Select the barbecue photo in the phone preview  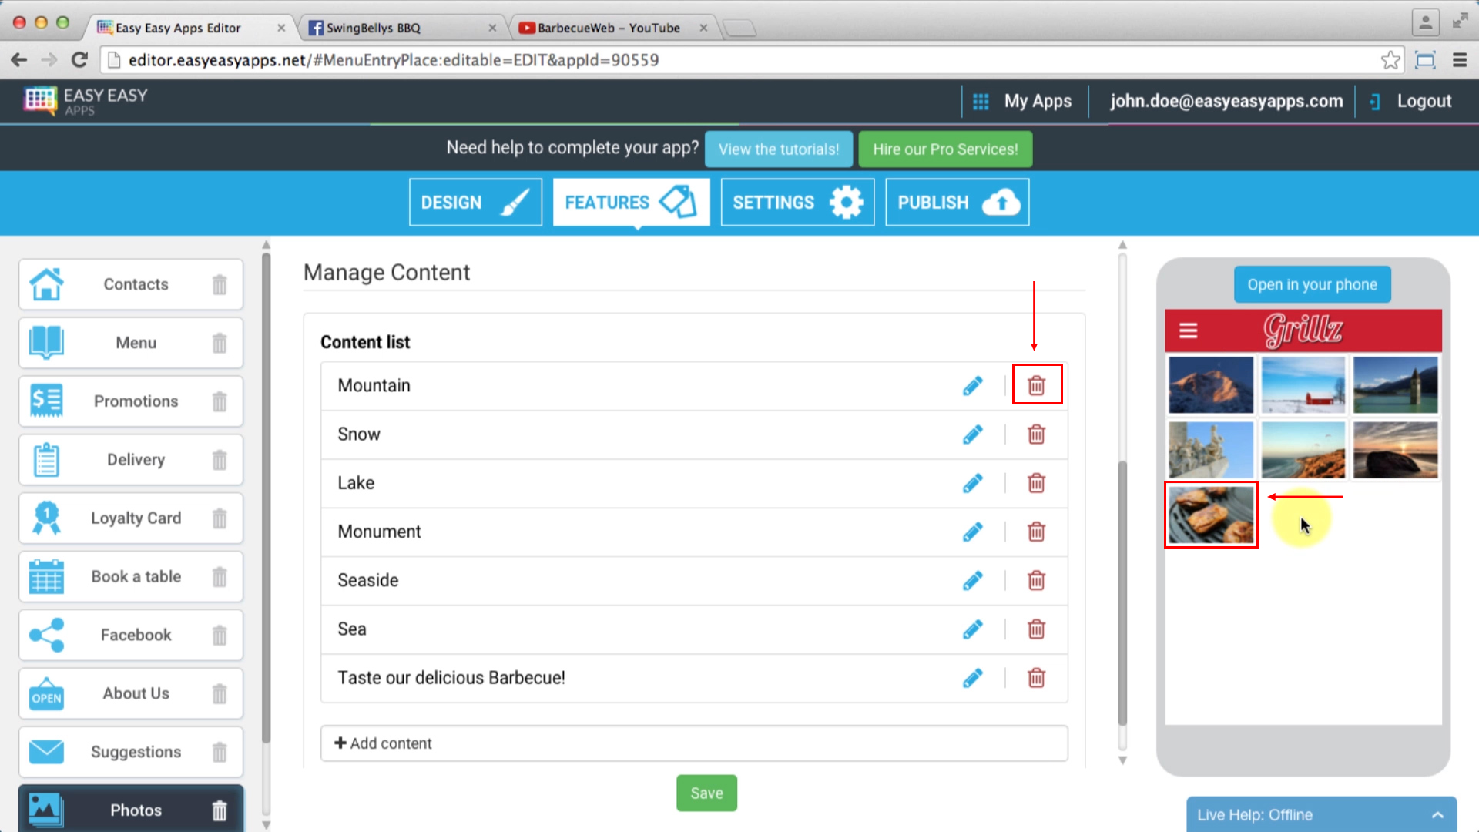pos(1210,515)
